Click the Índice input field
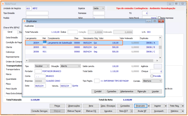 pyautogui.click(x=73, y=32)
